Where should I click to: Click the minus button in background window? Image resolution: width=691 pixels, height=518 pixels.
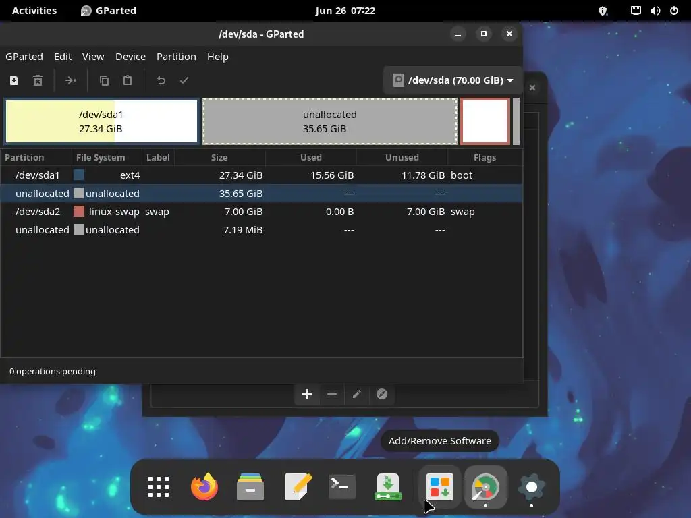[332, 394]
